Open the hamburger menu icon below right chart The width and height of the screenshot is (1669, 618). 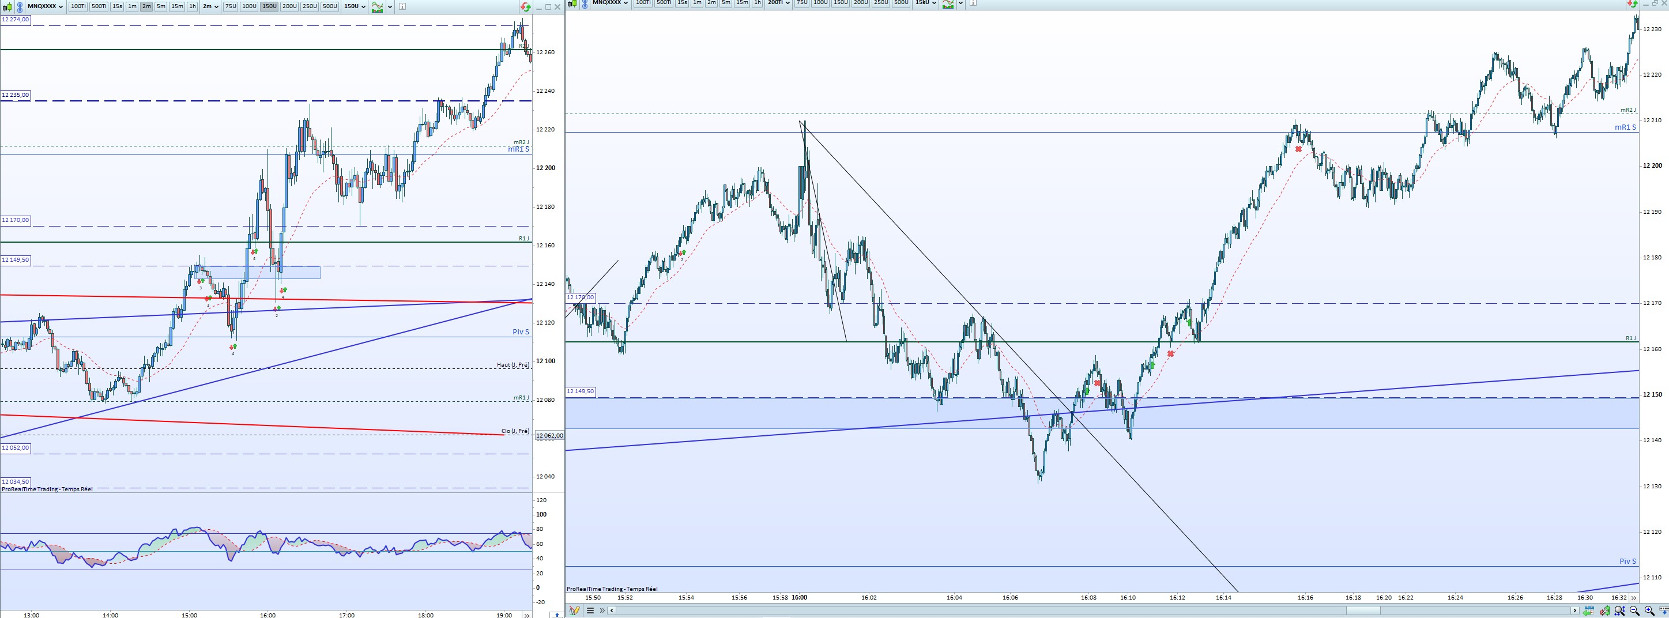point(590,611)
